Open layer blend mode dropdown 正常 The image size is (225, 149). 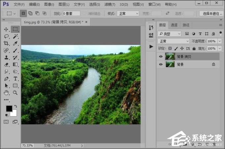click(174, 41)
